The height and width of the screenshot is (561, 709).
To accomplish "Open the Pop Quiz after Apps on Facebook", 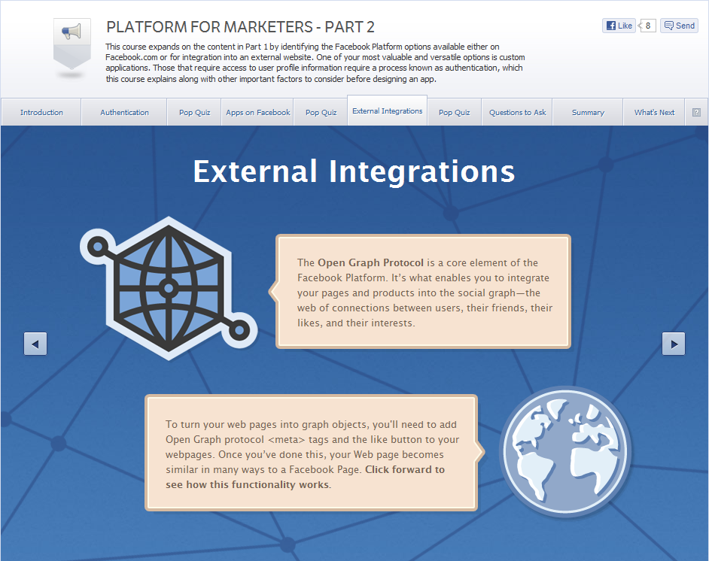I will pos(321,112).
